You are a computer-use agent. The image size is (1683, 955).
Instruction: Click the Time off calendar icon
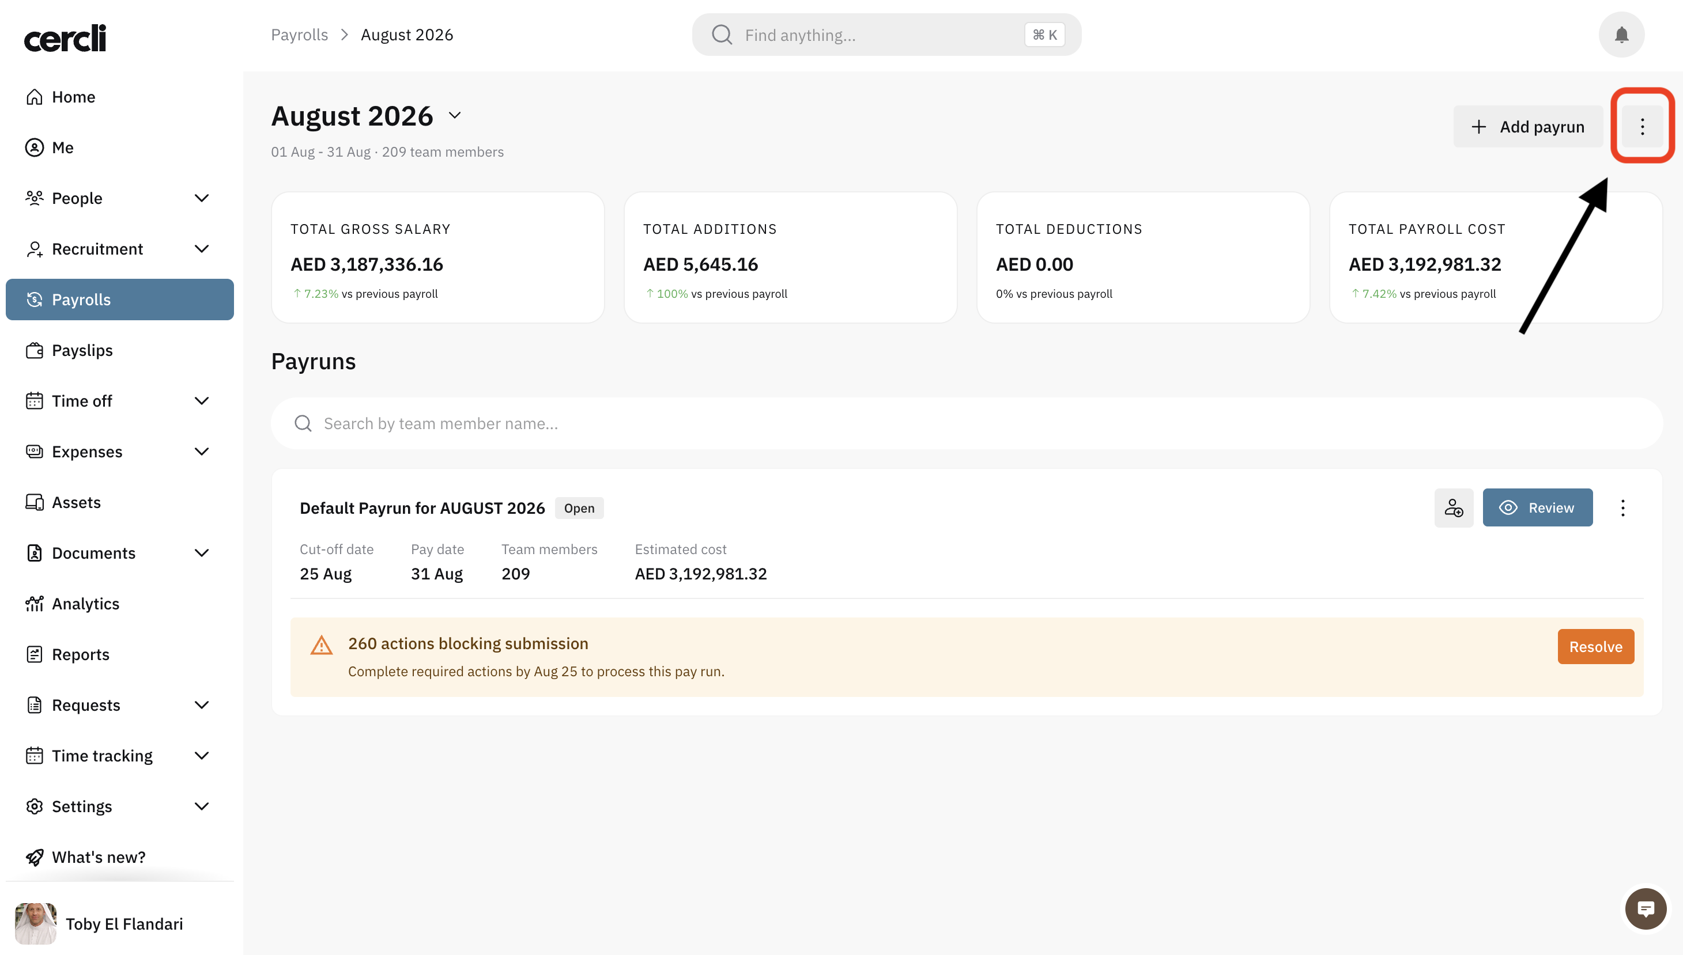35,401
